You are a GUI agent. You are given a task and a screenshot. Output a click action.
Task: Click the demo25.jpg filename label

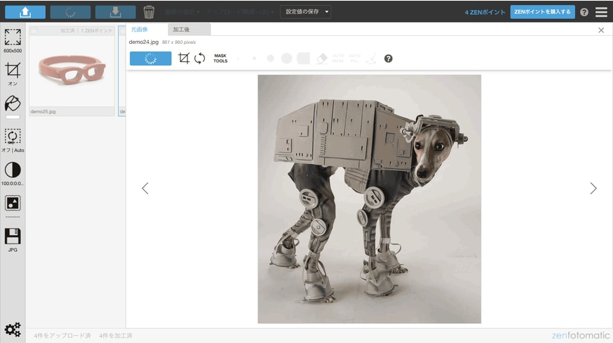pos(43,111)
